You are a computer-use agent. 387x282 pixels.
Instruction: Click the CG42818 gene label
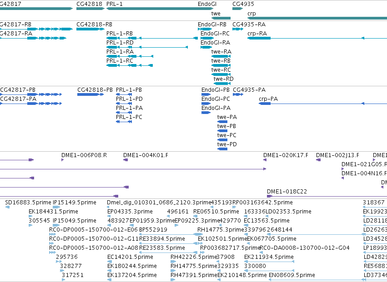coord(89,4)
